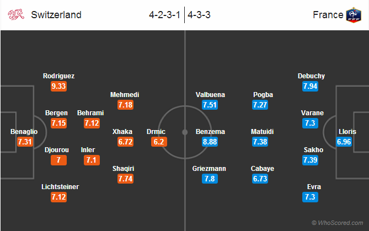
Task: Open the WhoScored.com copyright link
Action: pyautogui.click(x=338, y=223)
